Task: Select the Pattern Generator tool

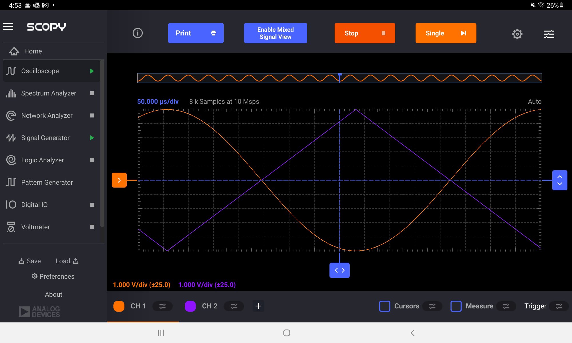Action: click(47, 182)
